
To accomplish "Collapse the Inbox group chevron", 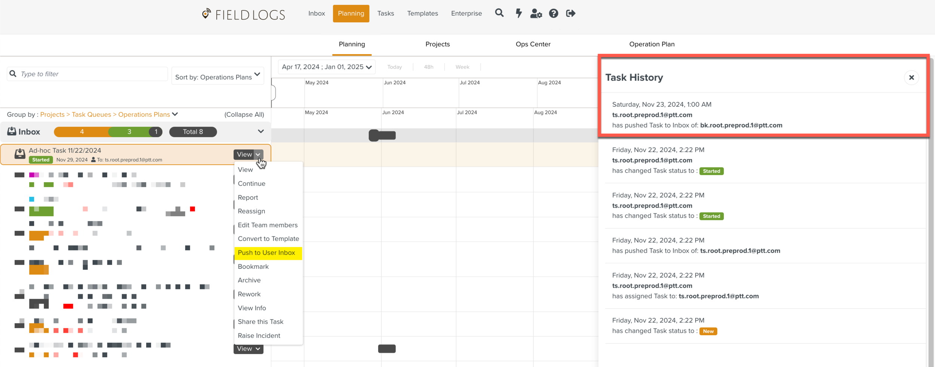I will point(261,131).
